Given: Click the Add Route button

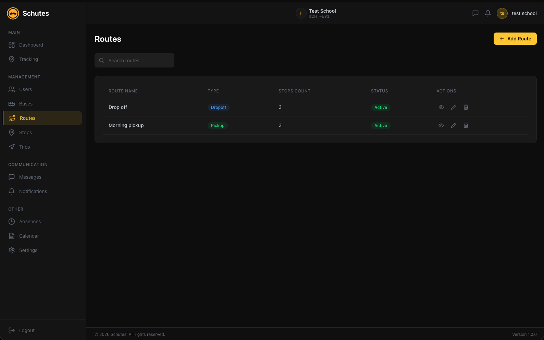Looking at the screenshot, I should 515,39.
